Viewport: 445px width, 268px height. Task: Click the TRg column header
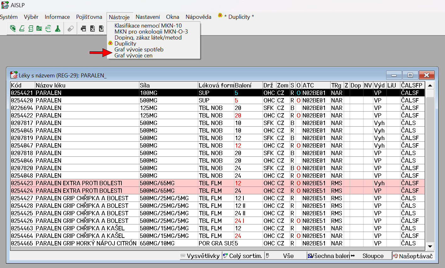coord(337,85)
